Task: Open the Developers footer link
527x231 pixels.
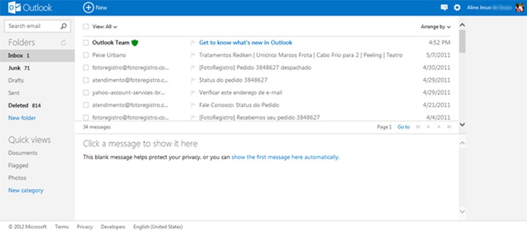Action: [113, 227]
